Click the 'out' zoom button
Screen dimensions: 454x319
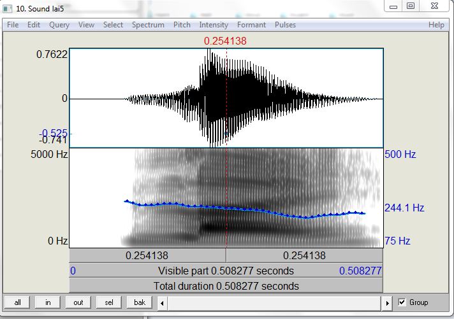click(78, 302)
